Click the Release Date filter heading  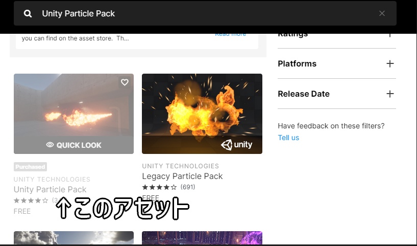click(x=304, y=94)
